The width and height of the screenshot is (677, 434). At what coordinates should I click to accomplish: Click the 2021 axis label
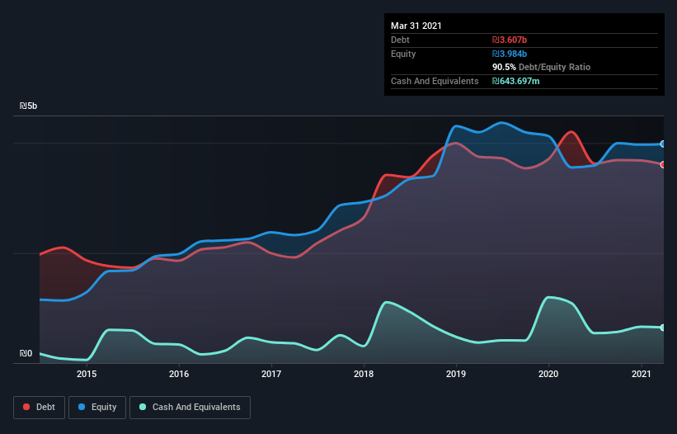(x=642, y=374)
